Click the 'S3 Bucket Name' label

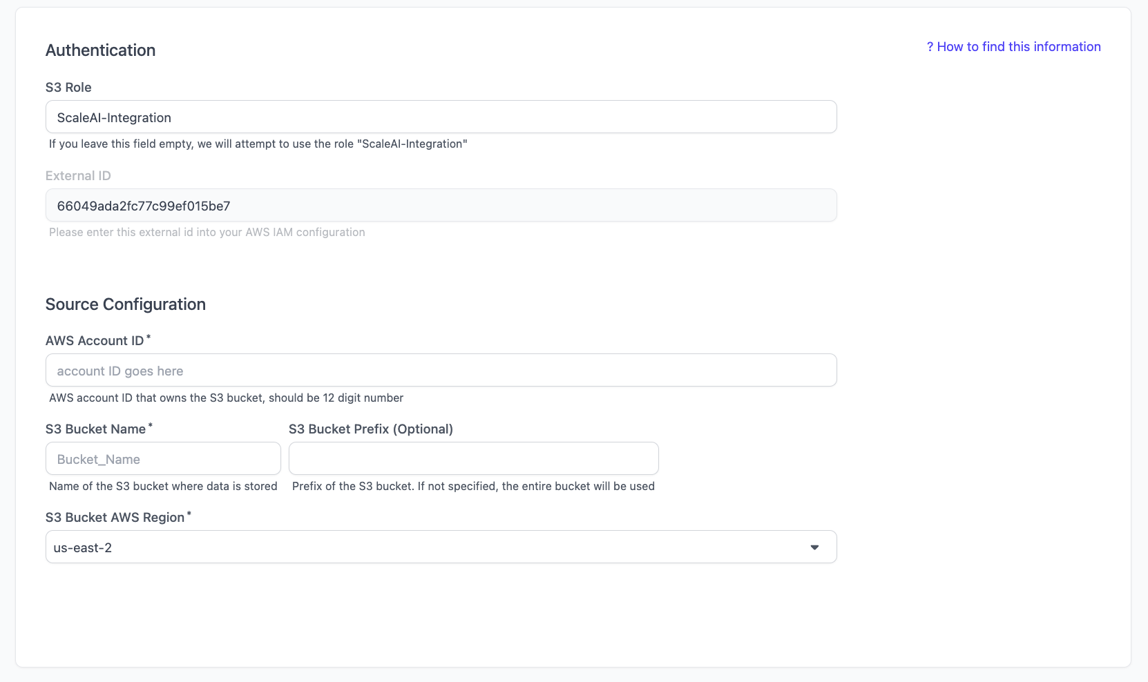95,429
